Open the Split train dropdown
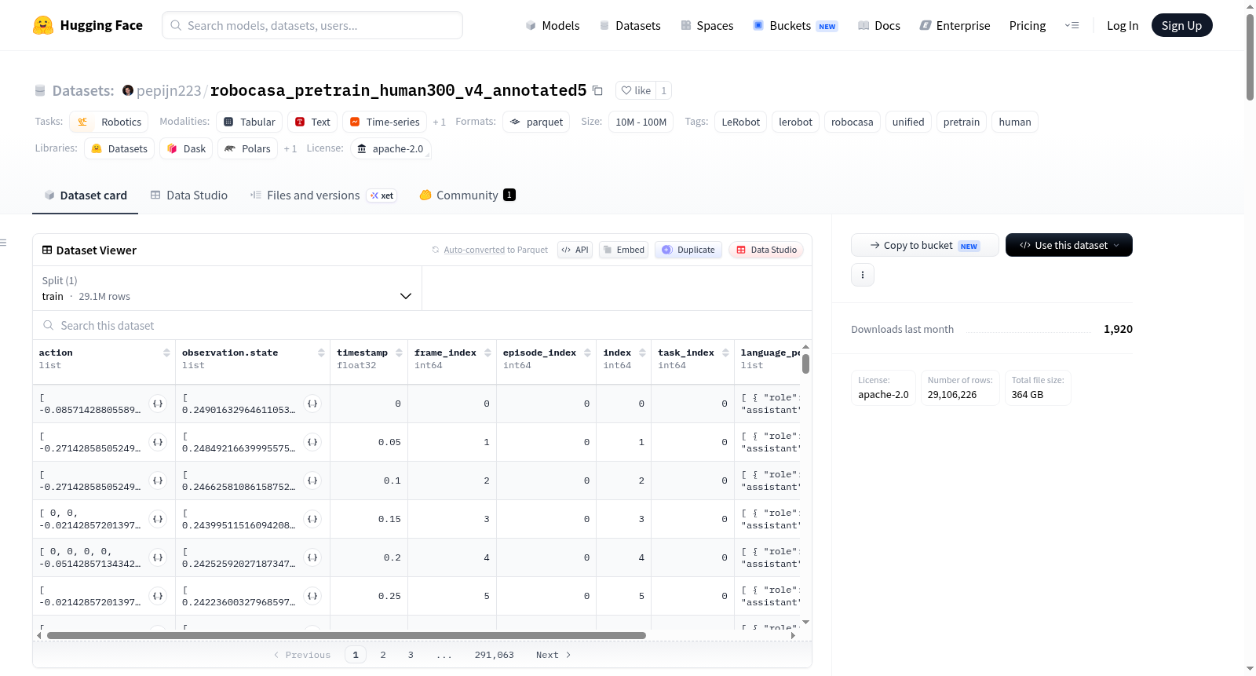 [x=227, y=288]
